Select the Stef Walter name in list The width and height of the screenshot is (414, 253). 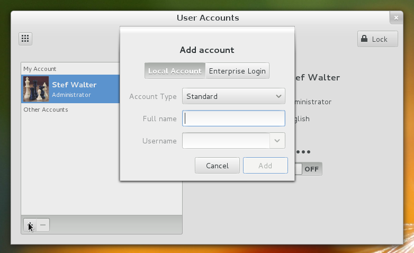74,85
